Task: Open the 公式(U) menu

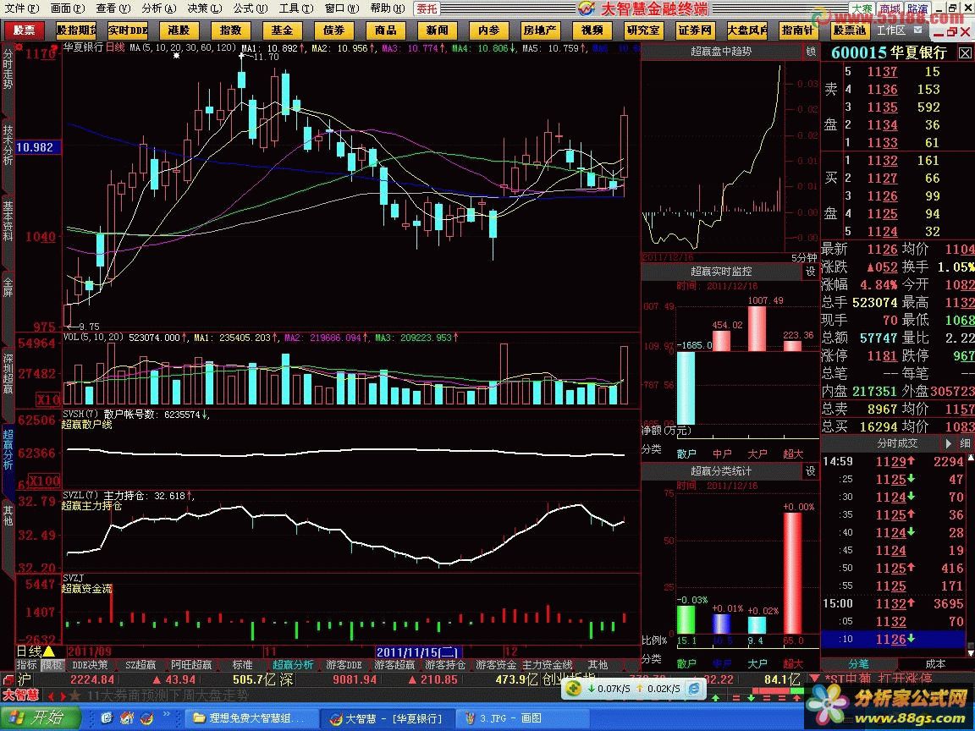Action: pyautogui.click(x=251, y=8)
